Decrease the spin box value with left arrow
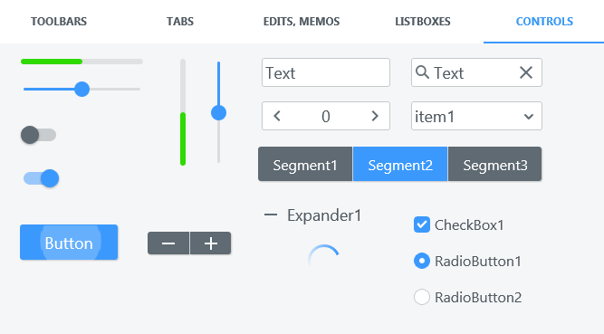 click(276, 116)
